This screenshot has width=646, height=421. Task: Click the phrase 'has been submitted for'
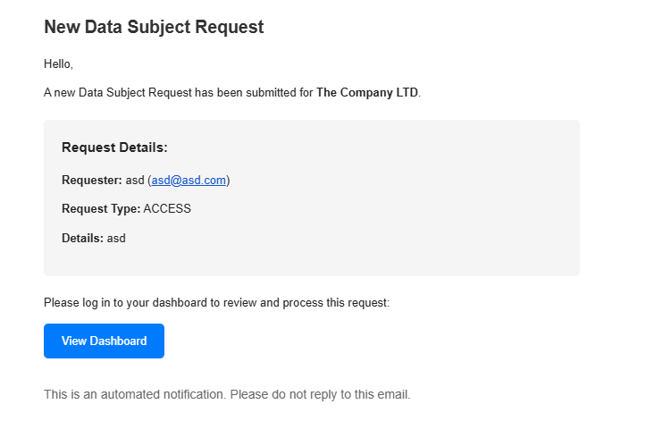pos(254,92)
